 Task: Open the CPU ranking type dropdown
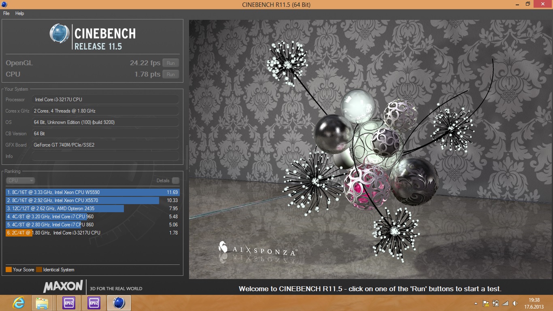point(20,181)
